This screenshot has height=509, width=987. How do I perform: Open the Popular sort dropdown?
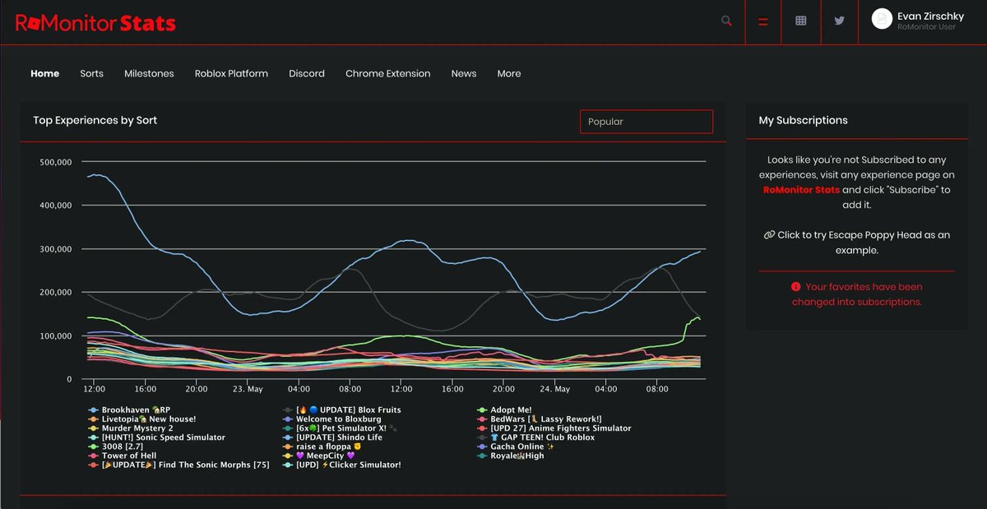click(x=646, y=121)
